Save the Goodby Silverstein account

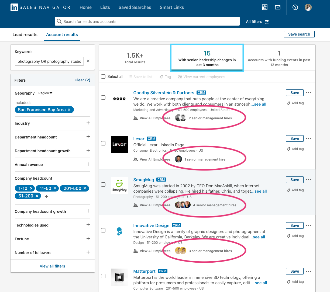click(295, 93)
